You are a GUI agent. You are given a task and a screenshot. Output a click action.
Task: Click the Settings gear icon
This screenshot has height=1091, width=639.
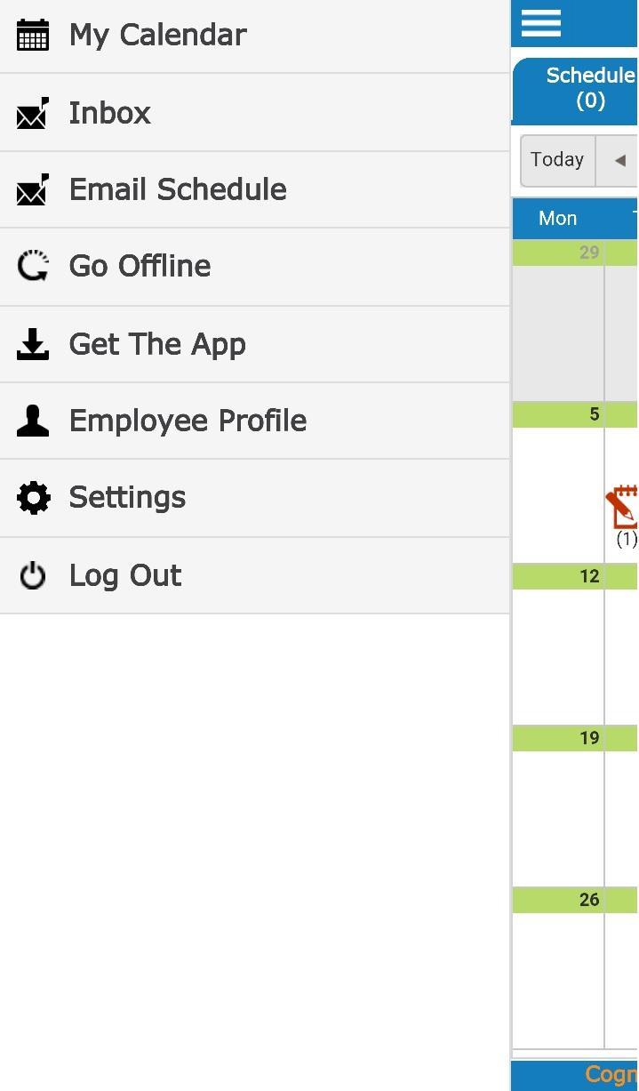point(33,498)
